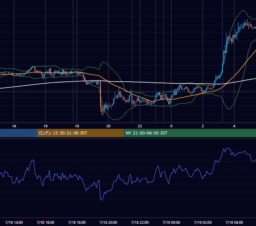256x226 pixels.
Task: Click hour label 0 on price chart axis
Action: [x=171, y=126]
